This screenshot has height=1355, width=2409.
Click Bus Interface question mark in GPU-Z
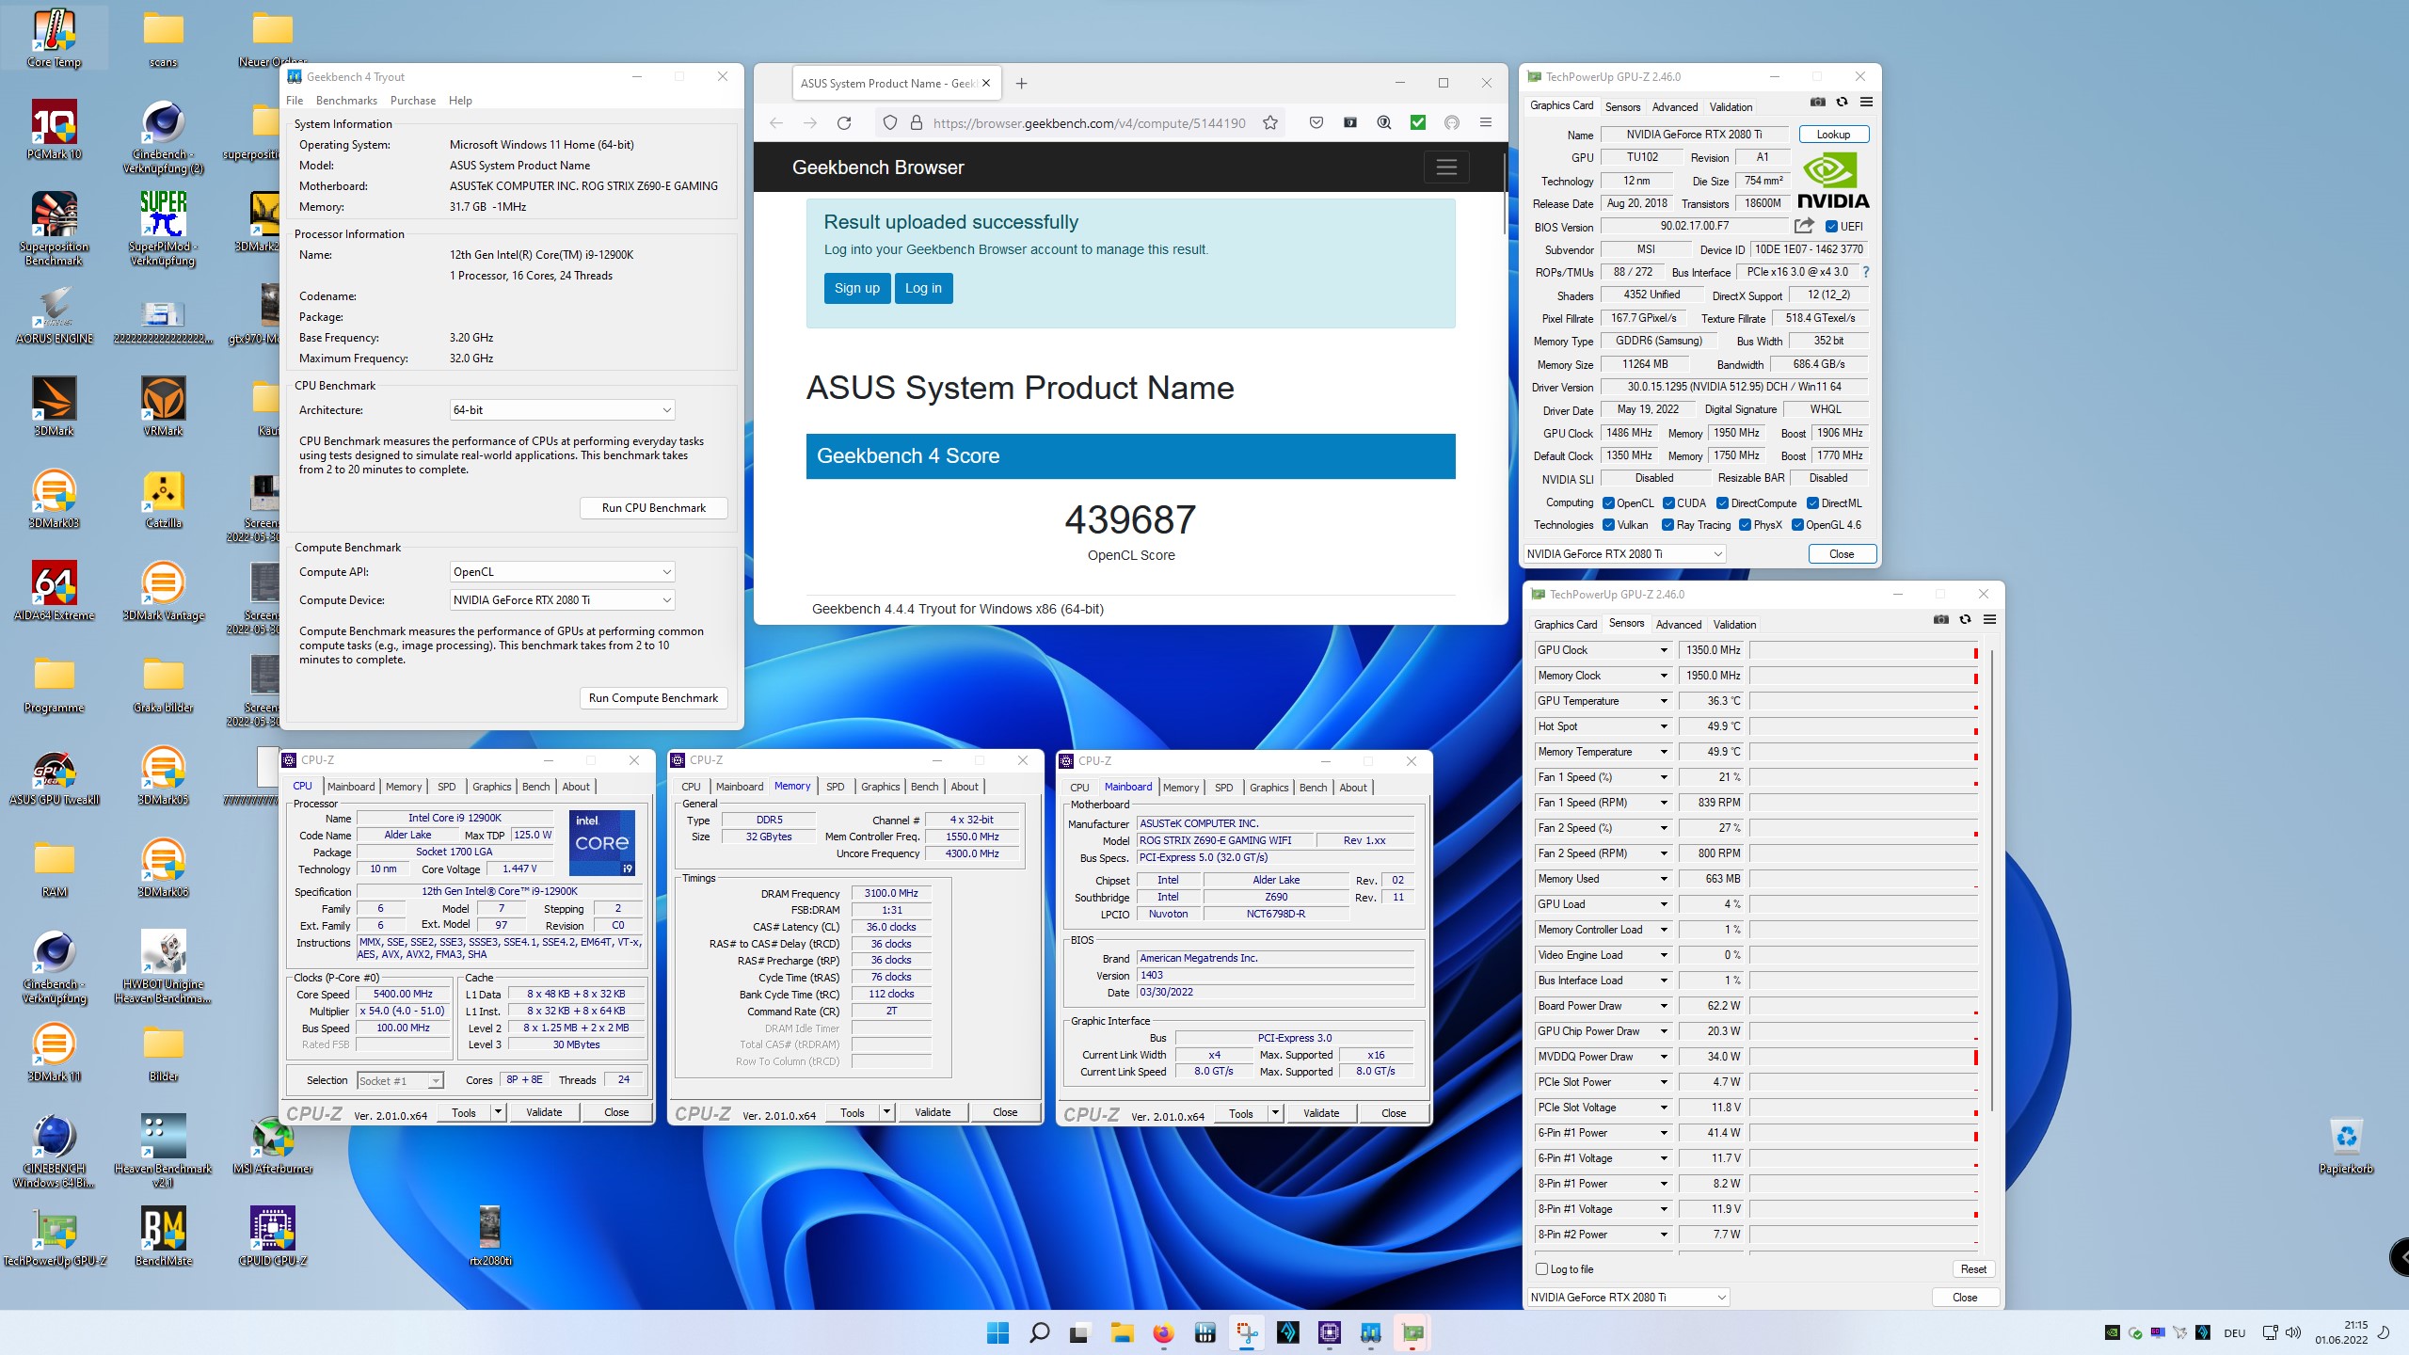pyautogui.click(x=1865, y=272)
